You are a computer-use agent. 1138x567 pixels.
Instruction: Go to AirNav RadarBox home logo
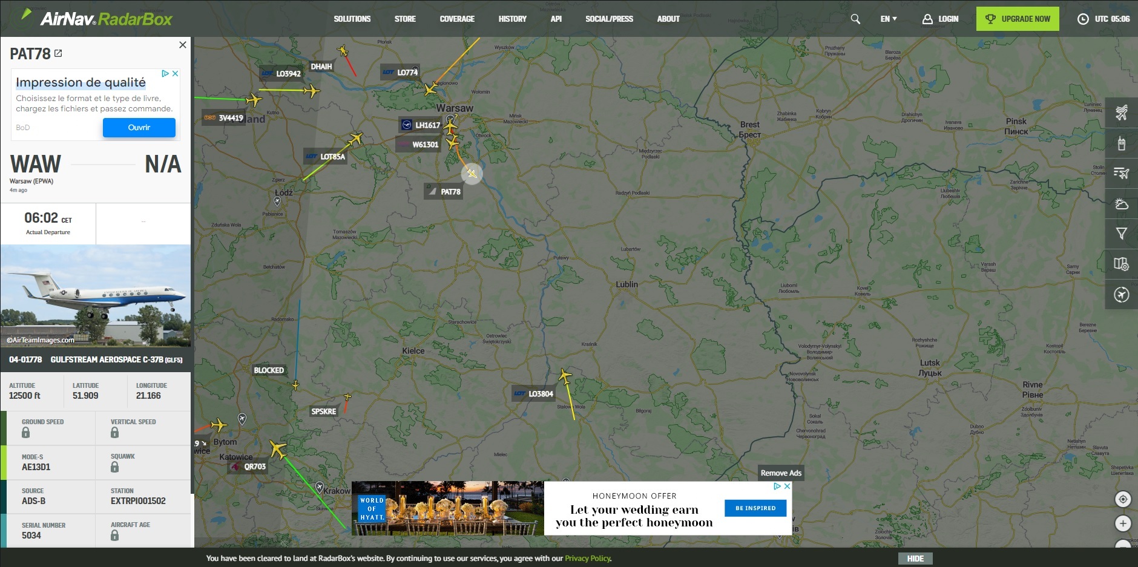click(97, 18)
